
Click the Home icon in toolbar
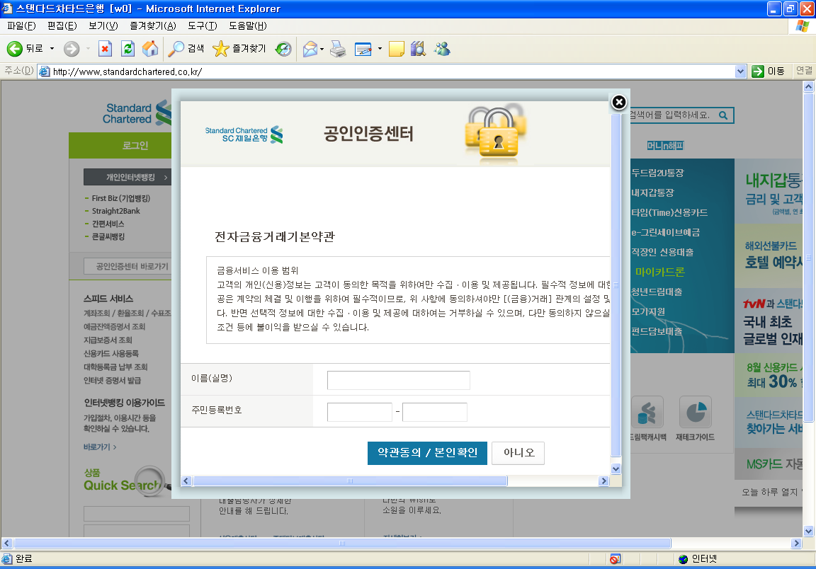pos(150,49)
